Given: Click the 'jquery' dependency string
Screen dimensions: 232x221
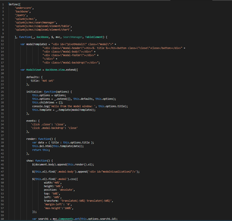Looking at the screenshot, I should (21, 15).
